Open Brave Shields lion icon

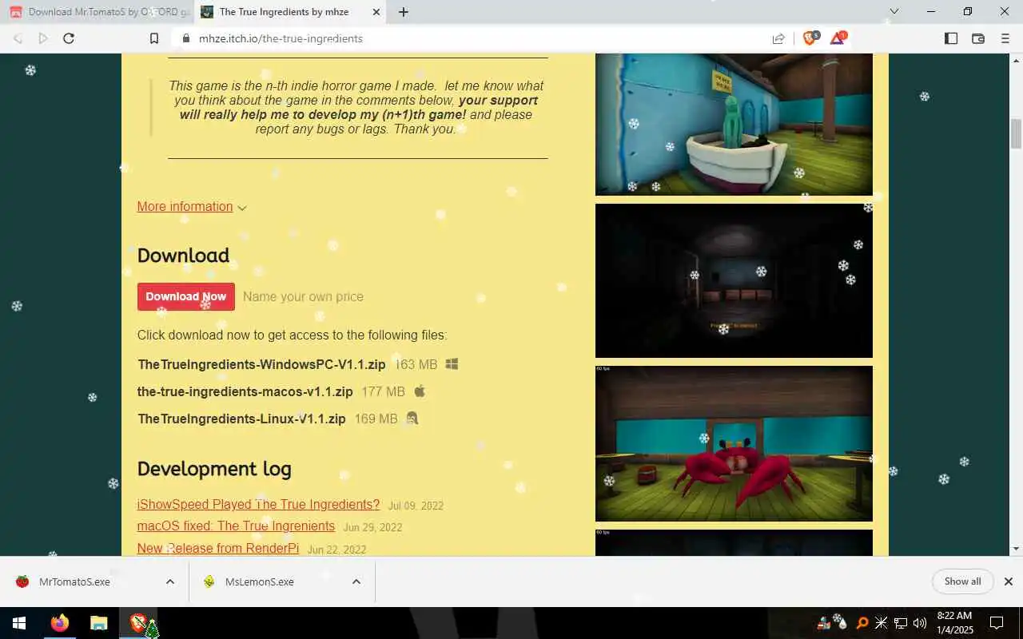(x=810, y=38)
